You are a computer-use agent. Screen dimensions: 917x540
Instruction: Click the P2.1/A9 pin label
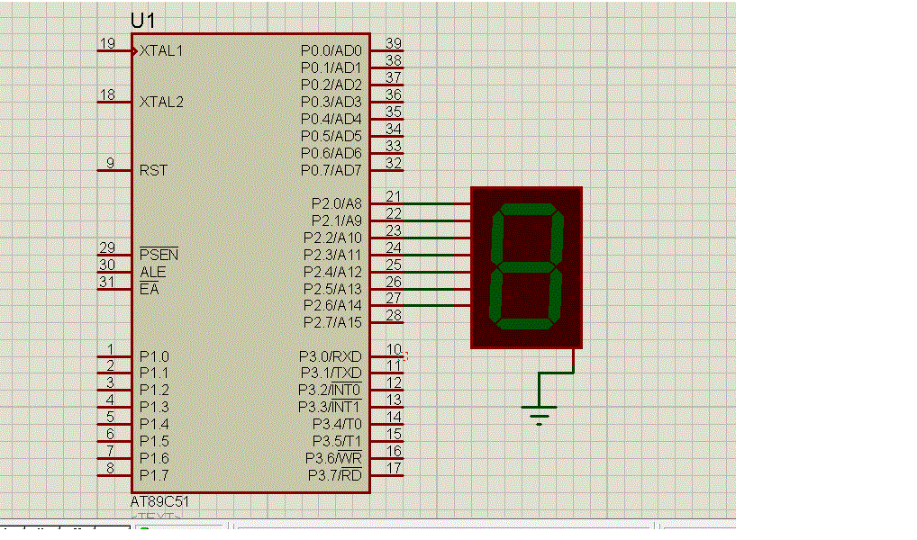coord(336,220)
